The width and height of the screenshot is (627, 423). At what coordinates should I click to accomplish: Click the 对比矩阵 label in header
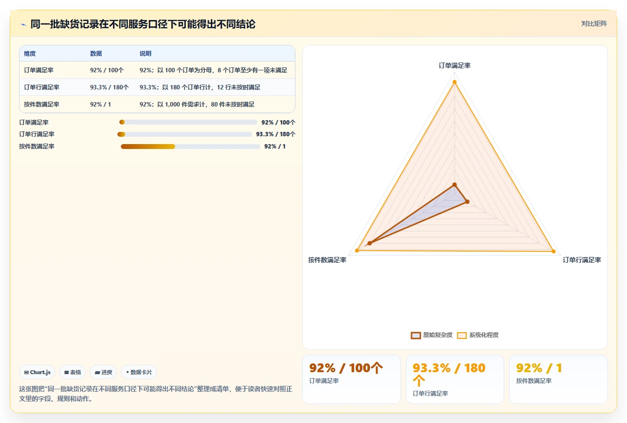point(594,24)
